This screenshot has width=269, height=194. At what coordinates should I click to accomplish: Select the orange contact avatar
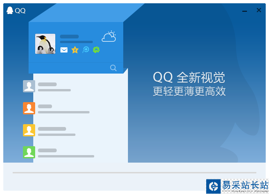(29, 108)
